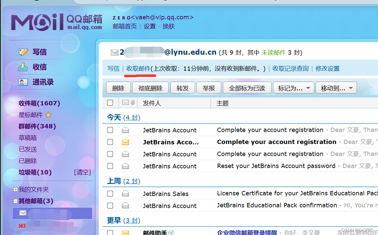
Task: Open 收取记录查询 link
Action: (x=291, y=69)
